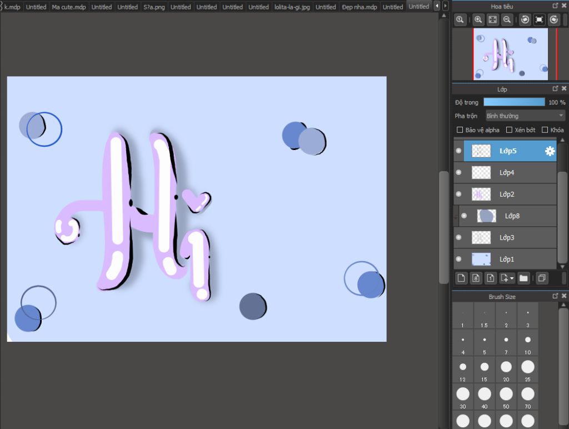Close the Brush Size panel
This screenshot has width=569, height=429.
pos(564,296)
